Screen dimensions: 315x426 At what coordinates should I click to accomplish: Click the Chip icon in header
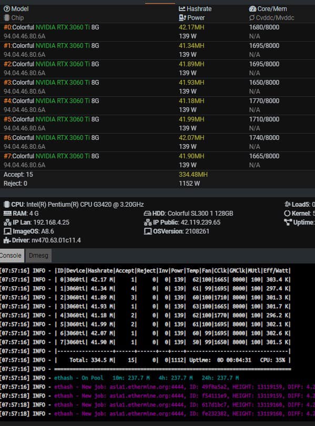coord(7,18)
